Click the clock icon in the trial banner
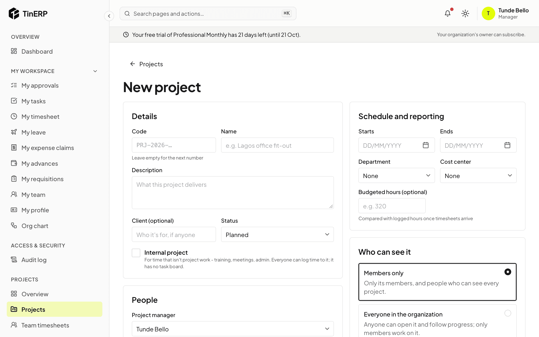Screen dimensions: 539x337 coord(126,35)
